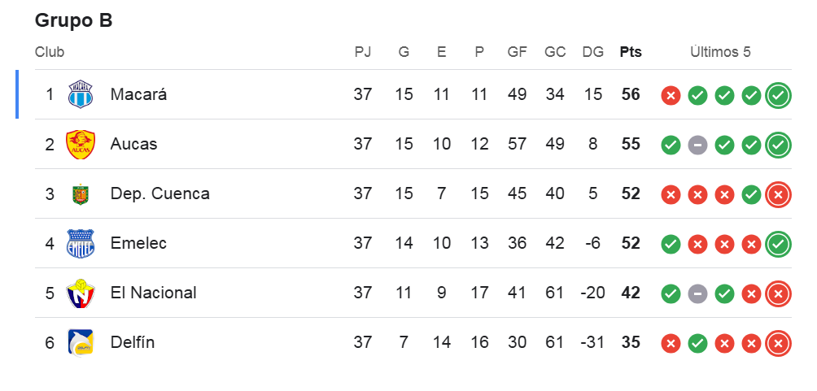Click the Últimos 5 column header
Image resolution: width=817 pixels, height=391 pixels.
(720, 52)
